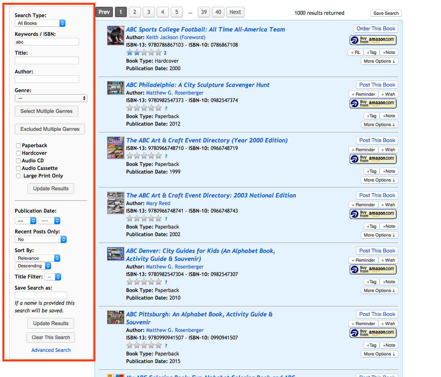
Task: Rate ABC Art & Craft 2003 National Edition stars
Action: coord(144,219)
